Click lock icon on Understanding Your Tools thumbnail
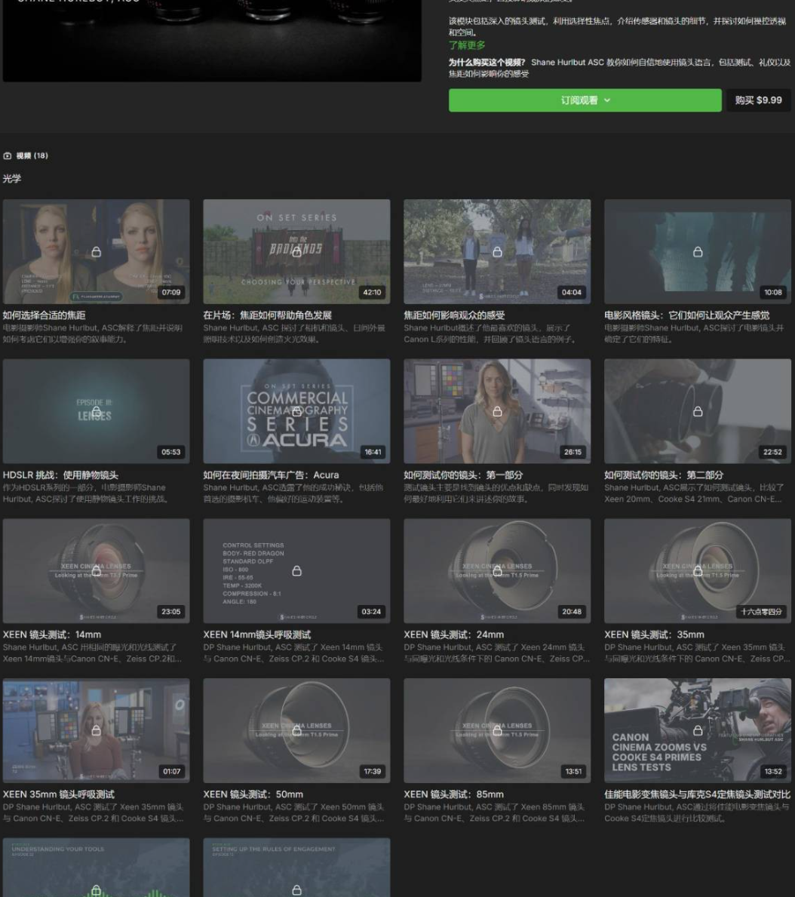Image resolution: width=795 pixels, height=897 pixels. (96, 890)
